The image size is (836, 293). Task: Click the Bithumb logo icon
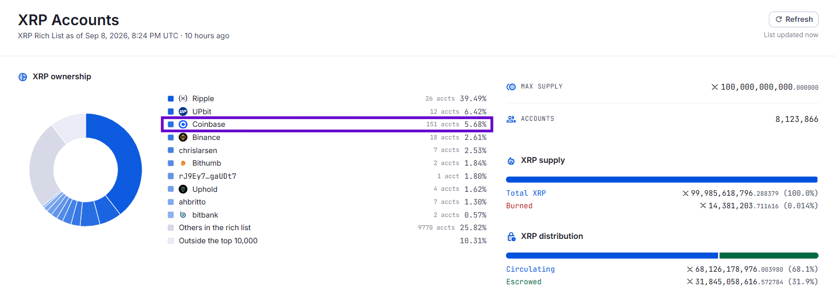click(183, 163)
